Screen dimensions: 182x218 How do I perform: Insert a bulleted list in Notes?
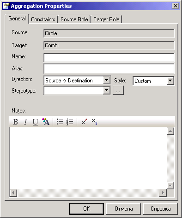tap(60, 122)
